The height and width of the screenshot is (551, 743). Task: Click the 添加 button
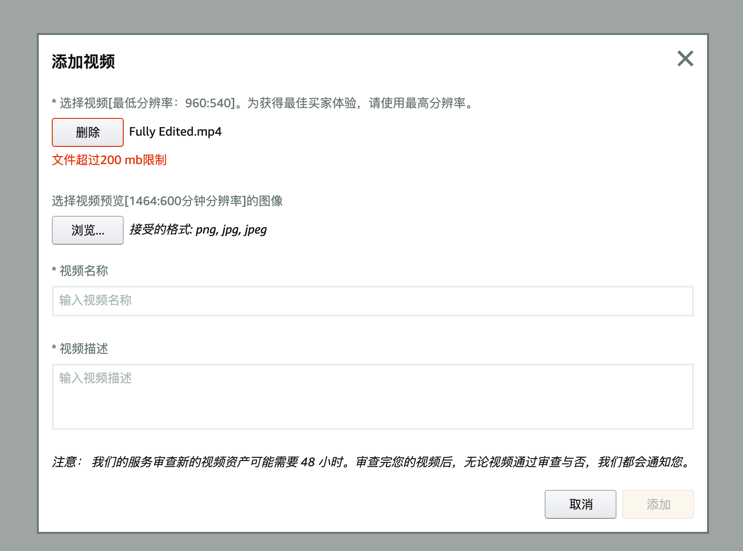click(658, 504)
